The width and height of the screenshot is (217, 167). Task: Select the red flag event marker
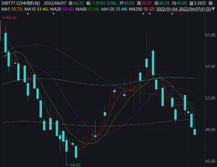pos(181,14)
